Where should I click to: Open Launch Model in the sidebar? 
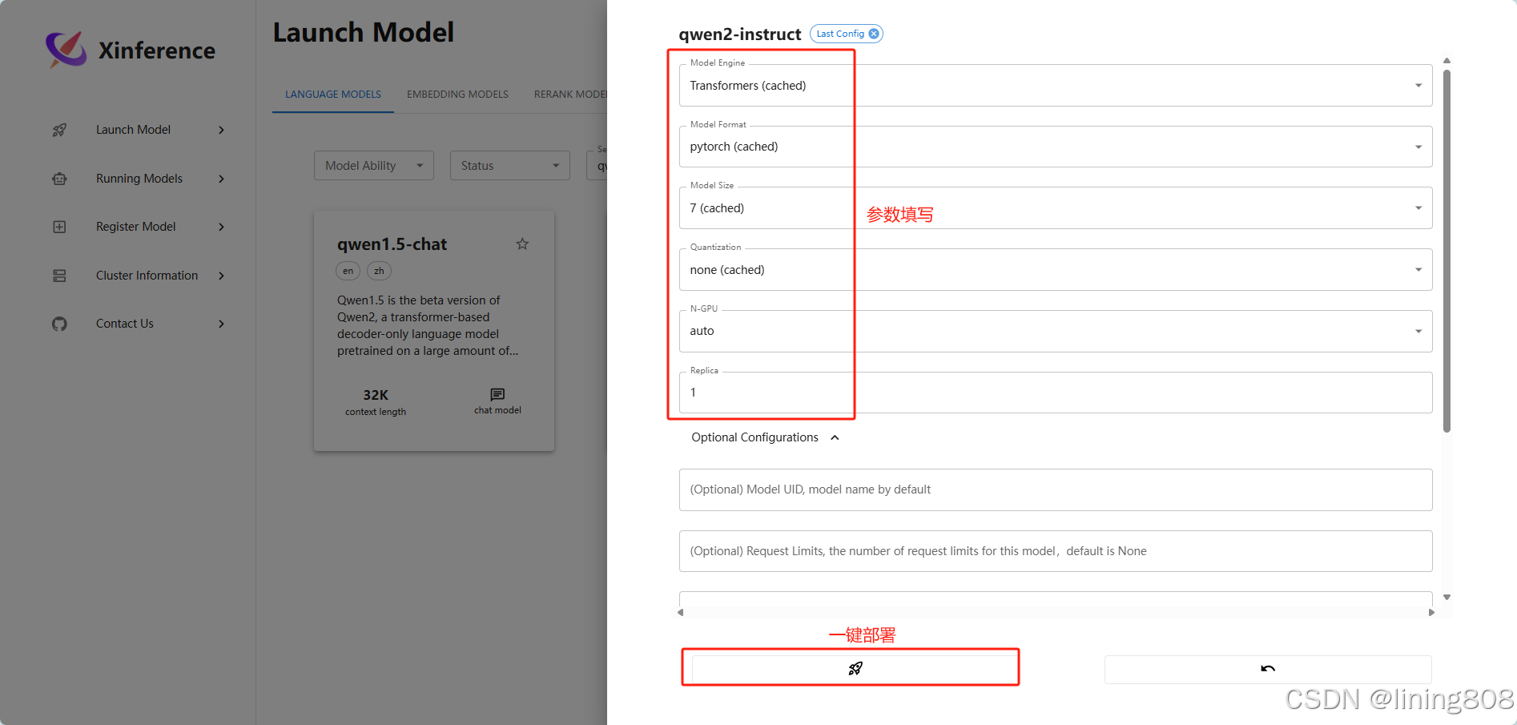133,130
